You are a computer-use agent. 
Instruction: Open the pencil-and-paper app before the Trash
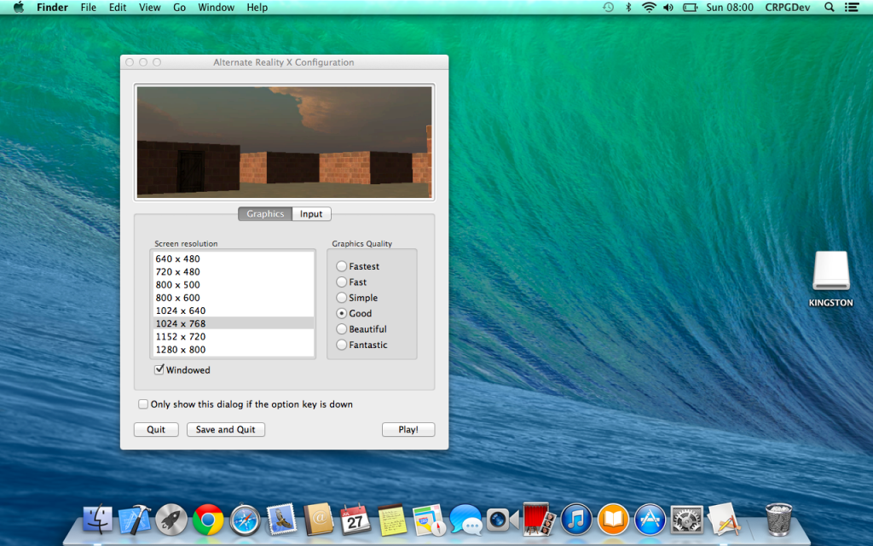click(x=723, y=519)
